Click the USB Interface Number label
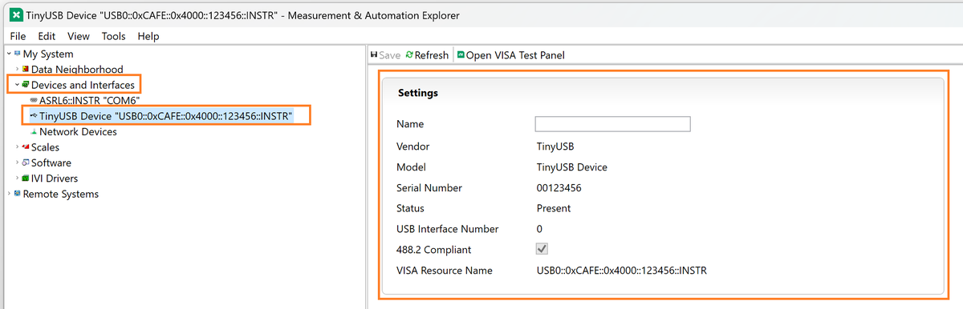The width and height of the screenshot is (963, 309). click(448, 229)
